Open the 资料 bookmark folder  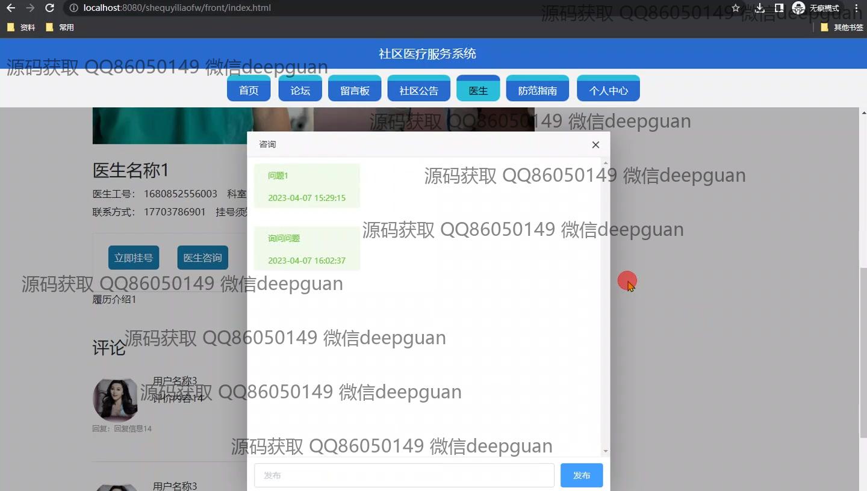(22, 27)
